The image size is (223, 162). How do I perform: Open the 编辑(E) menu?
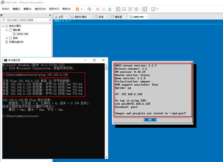pos(17,9)
